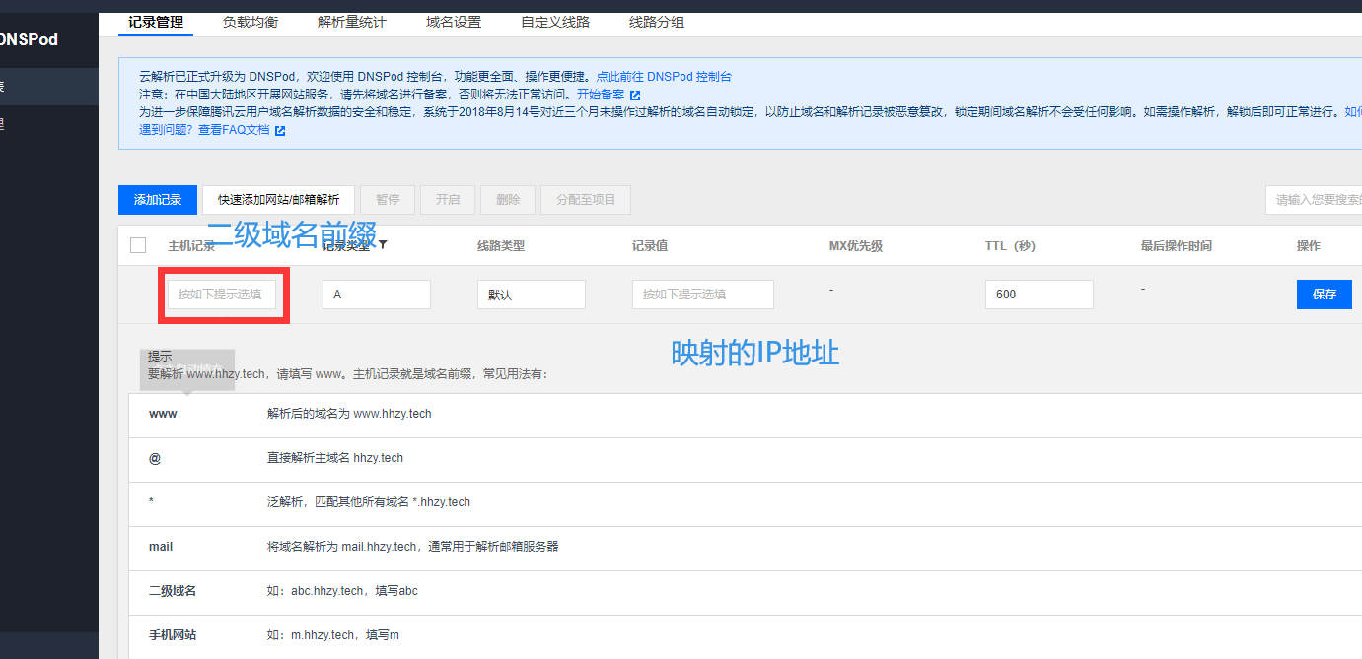Image resolution: width=1362 pixels, height=659 pixels.
Task: Select the 暂停 action button
Action: click(388, 199)
